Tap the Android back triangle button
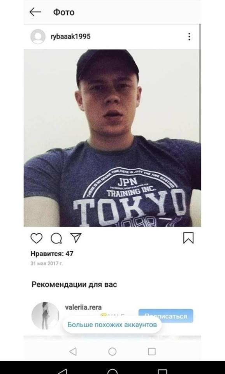 (x=73, y=351)
